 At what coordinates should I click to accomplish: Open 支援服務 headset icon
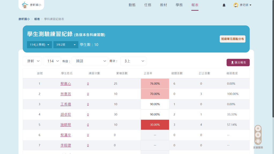point(258,141)
